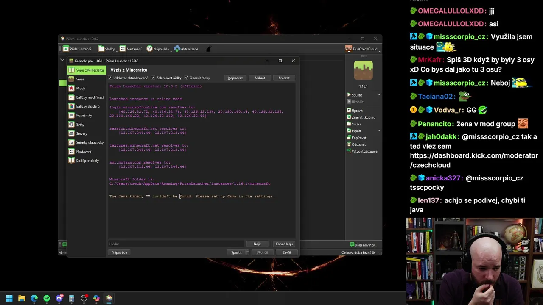This screenshot has width=543, height=305.
Task: Click the Hledat search field
Action: (x=176, y=244)
